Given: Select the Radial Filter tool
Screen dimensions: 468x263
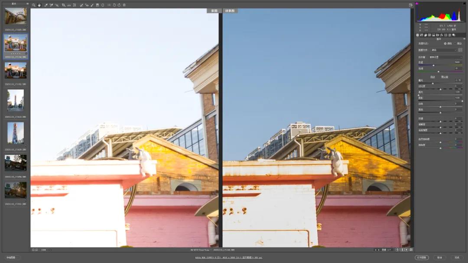Looking at the screenshot, I should [103, 5].
